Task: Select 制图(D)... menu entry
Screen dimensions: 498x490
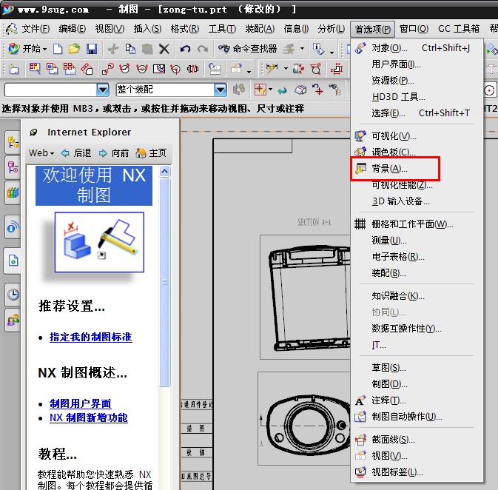Action: 417,384
